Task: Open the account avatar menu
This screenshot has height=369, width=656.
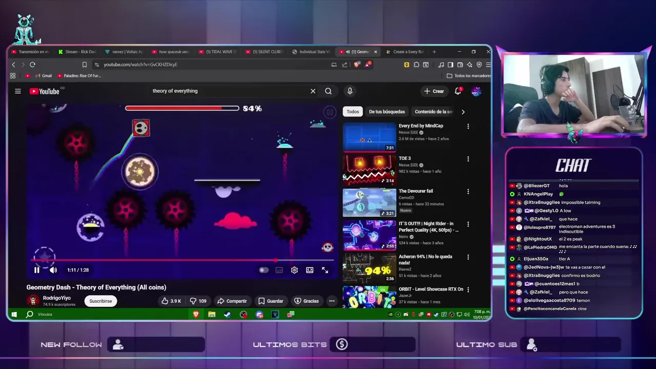Action: [x=477, y=91]
